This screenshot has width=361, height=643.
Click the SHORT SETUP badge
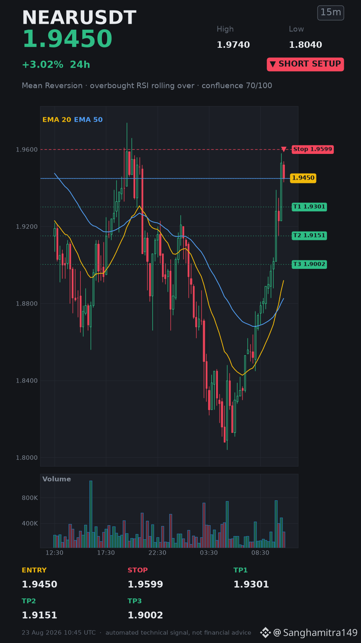305,64
